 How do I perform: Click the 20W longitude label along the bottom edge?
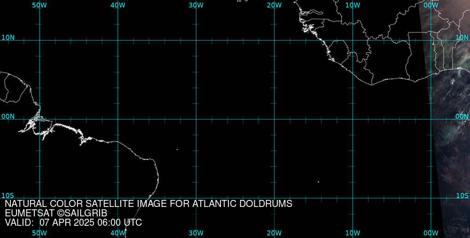pyautogui.click(x=274, y=233)
